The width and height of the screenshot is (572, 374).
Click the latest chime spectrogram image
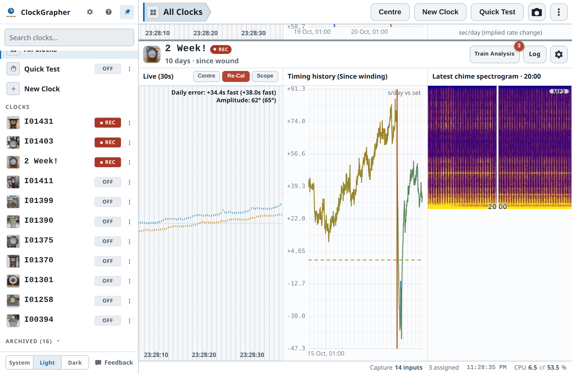click(x=500, y=147)
